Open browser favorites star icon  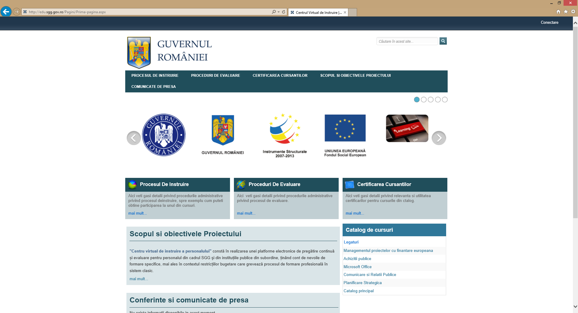point(566,12)
